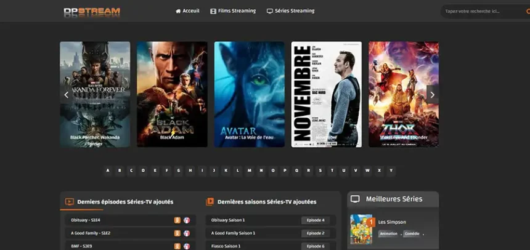Image resolution: width=530 pixels, height=250 pixels.
Task: Filter titles by letter K
Action: click(226, 171)
